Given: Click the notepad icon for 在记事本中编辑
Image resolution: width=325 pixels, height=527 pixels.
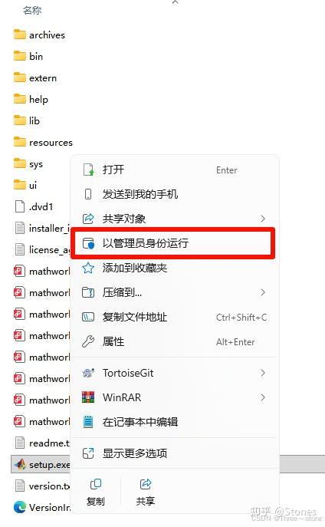Looking at the screenshot, I should [x=88, y=422].
